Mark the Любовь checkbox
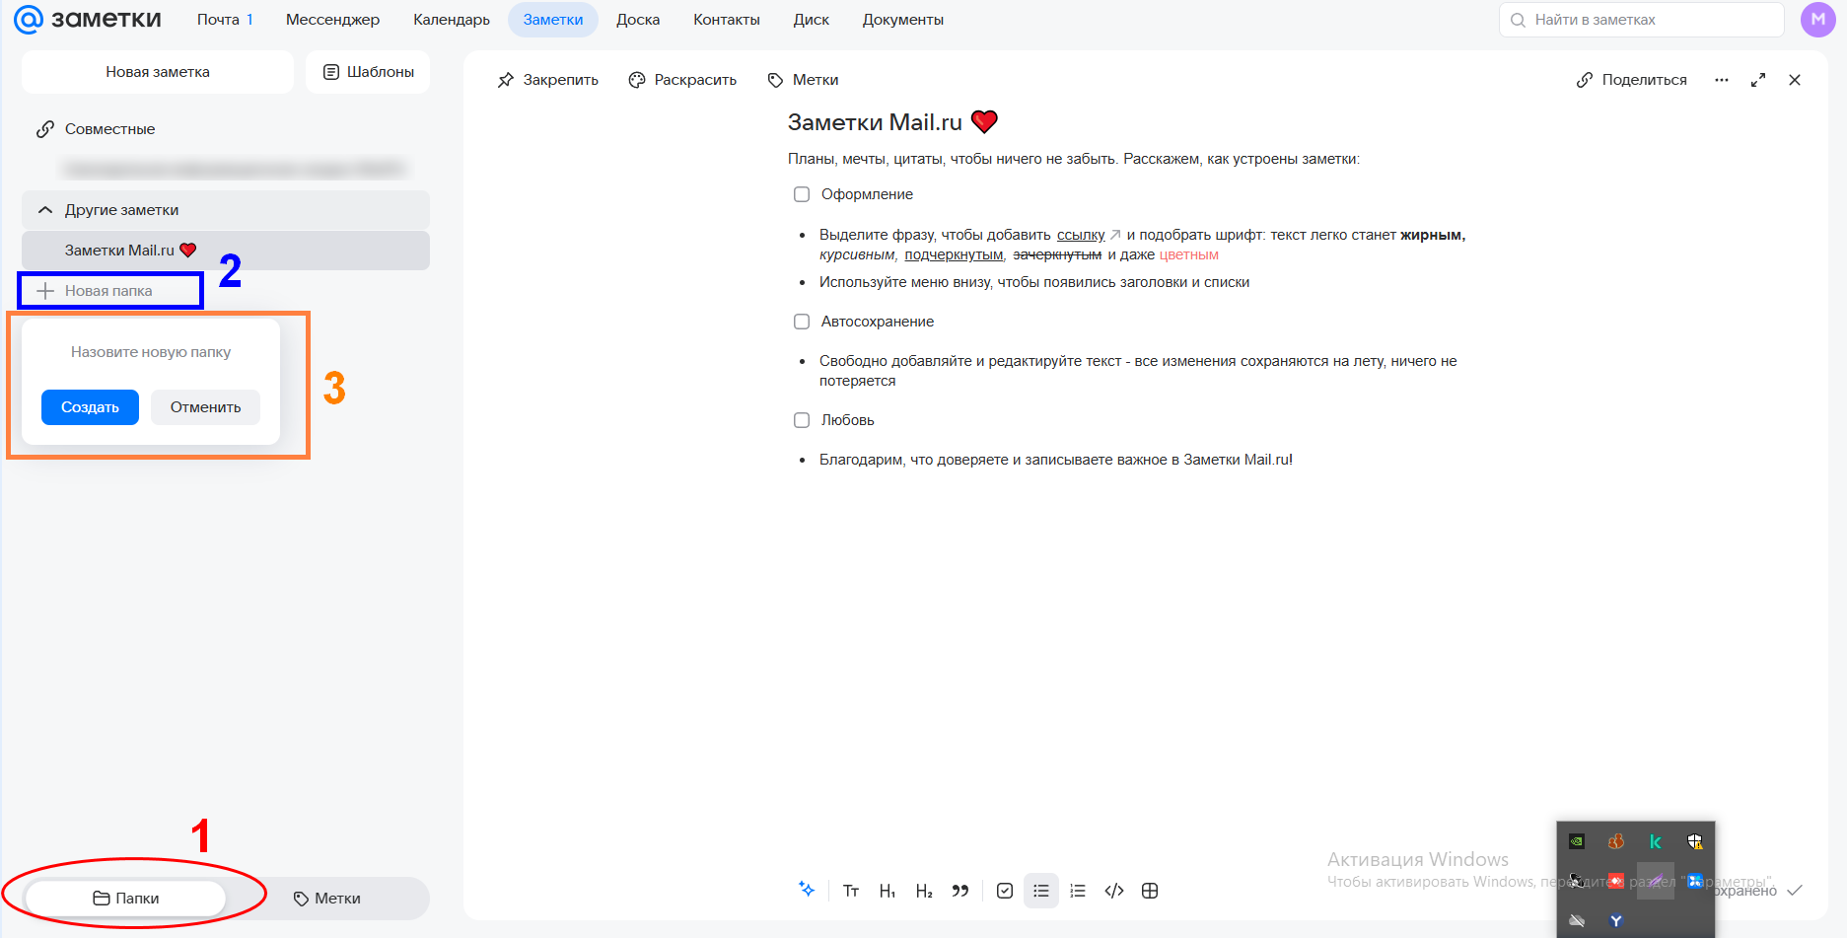The height and width of the screenshot is (938, 1847). click(802, 420)
